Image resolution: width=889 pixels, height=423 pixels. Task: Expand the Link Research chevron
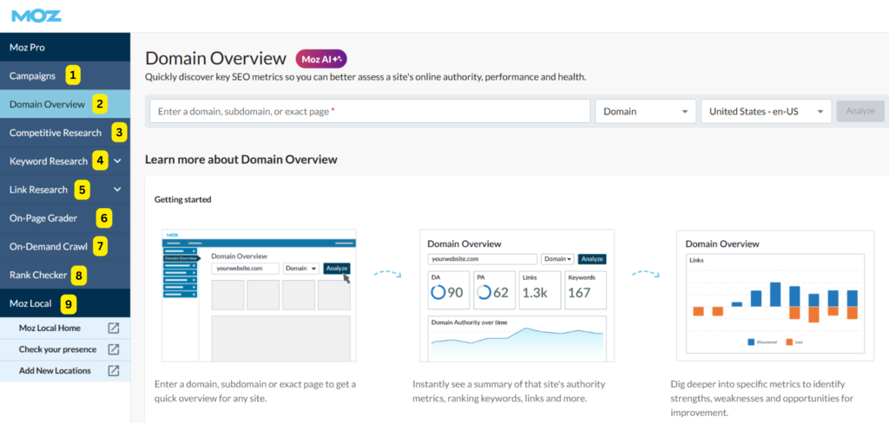point(117,190)
